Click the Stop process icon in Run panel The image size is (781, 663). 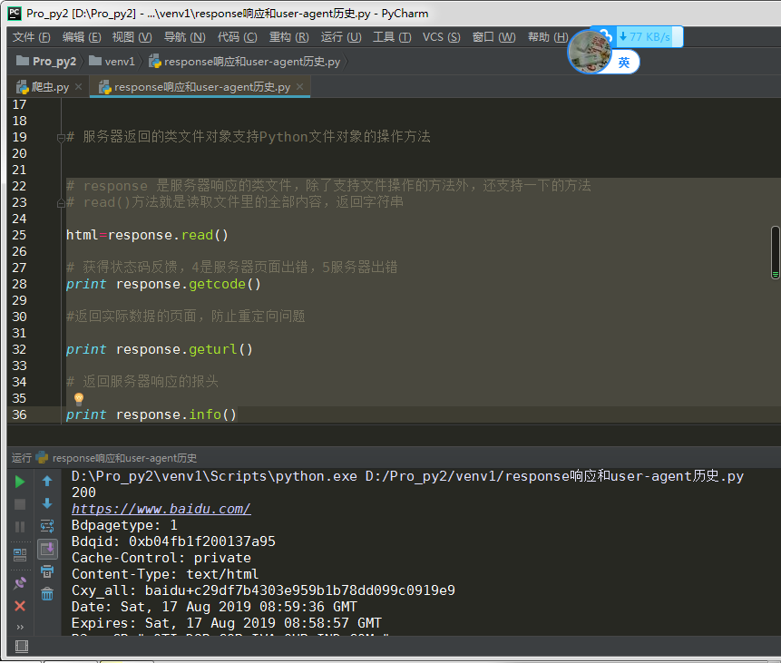(x=20, y=504)
